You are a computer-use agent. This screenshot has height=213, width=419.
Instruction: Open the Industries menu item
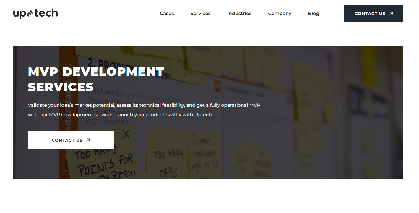coord(239,14)
